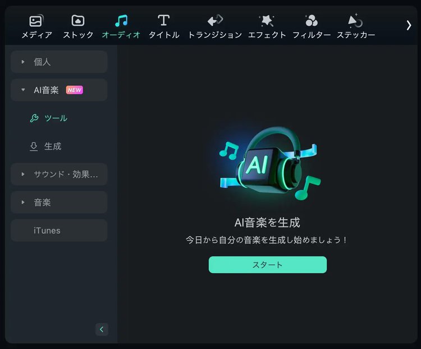The height and width of the screenshot is (349, 421).
Task: Click the オーディオ music note icon
Action: pos(121,21)
